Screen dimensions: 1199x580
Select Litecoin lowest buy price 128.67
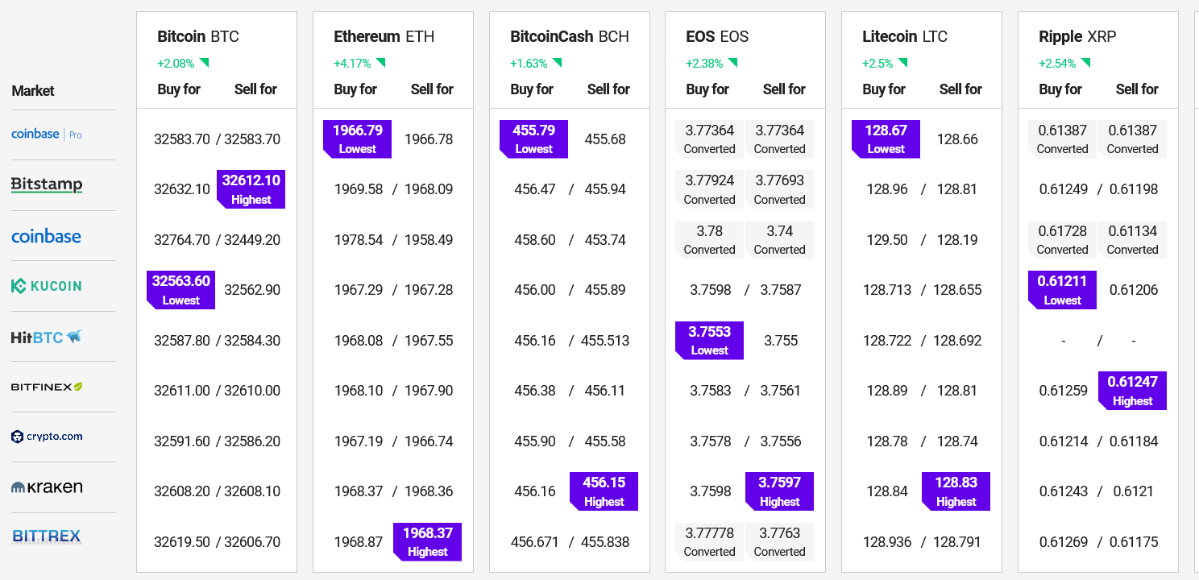point(886,139)
